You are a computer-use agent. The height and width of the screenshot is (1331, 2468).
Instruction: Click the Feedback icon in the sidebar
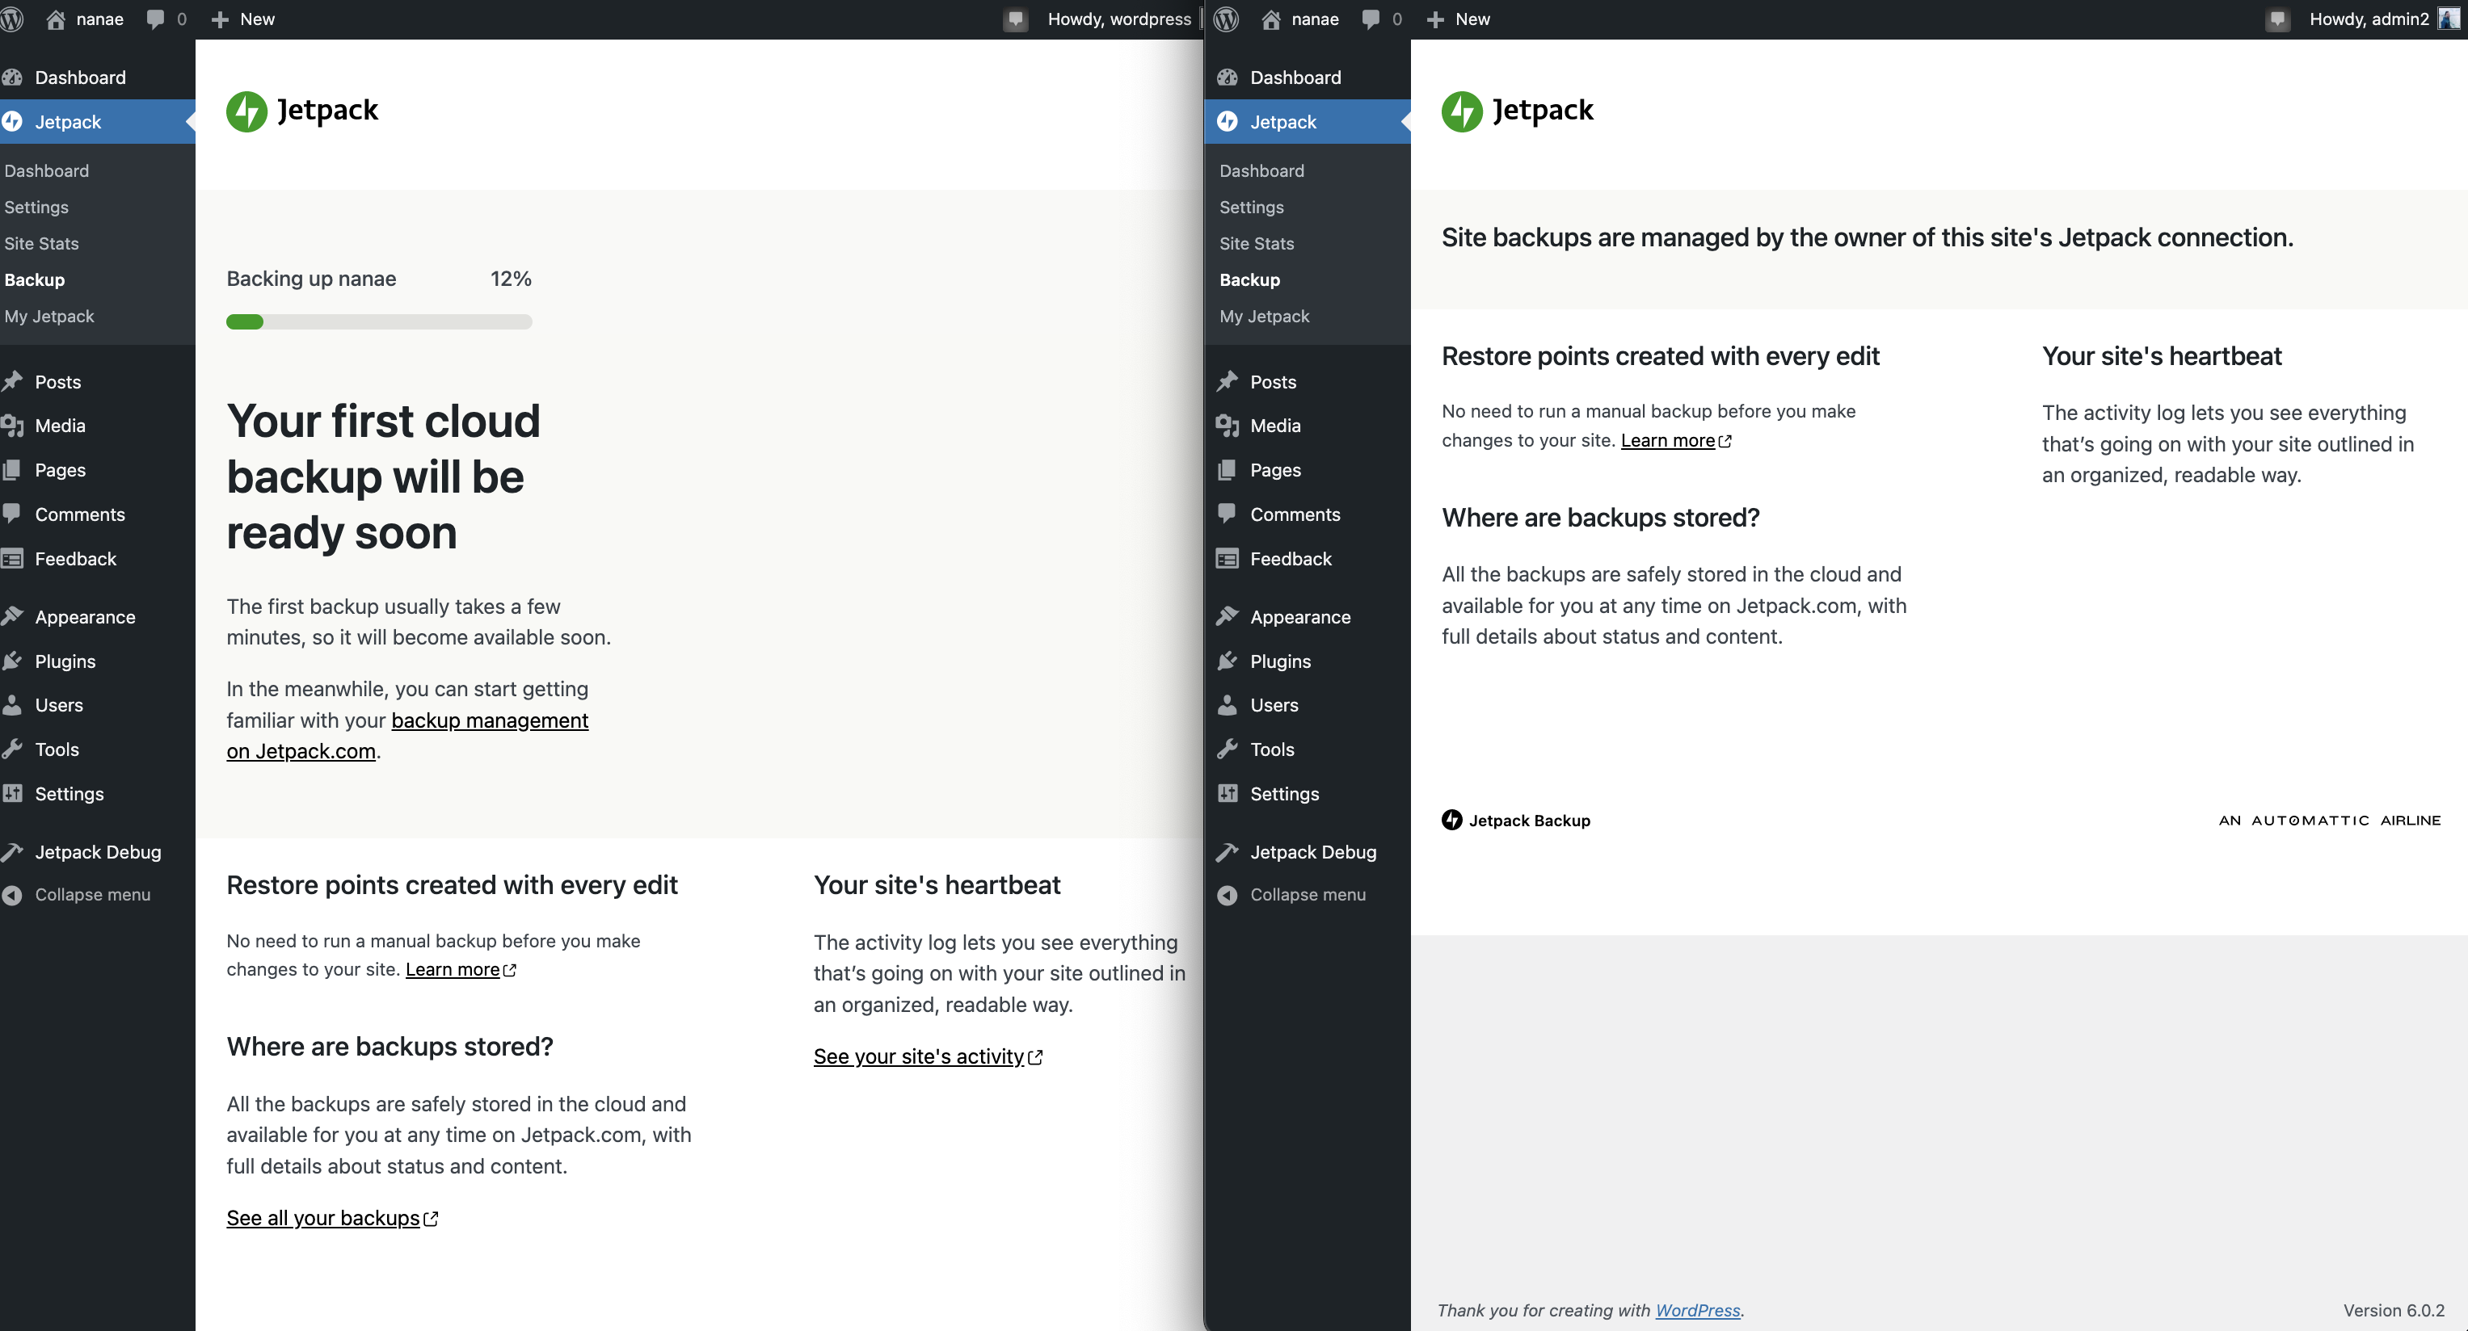14,558
